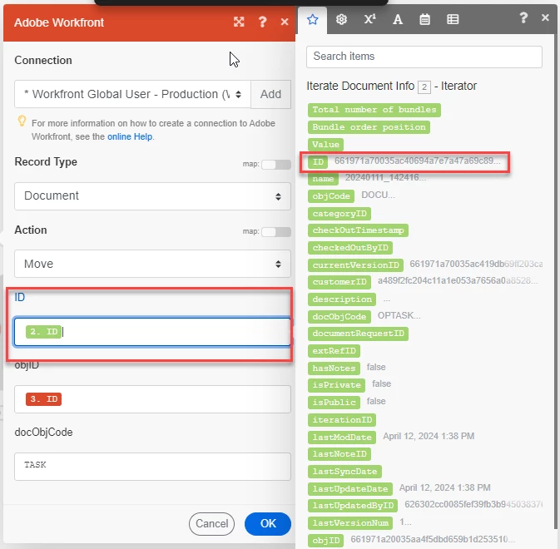Insert the 'description' variable
560x549 pixels.
(x=342, y=299)
